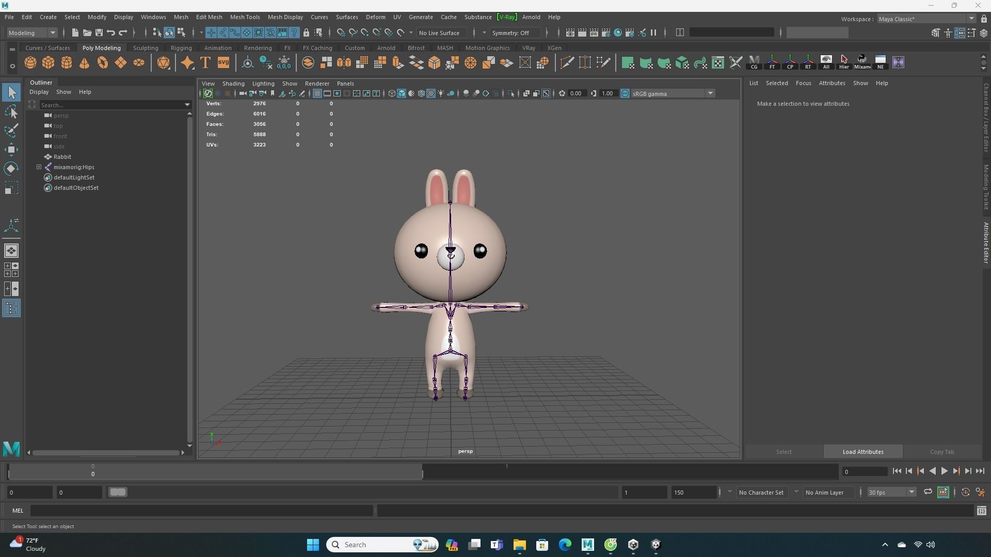Toggle the Outliner display button
Screen dimensions: 991x557
pyautogui.click(x=11, y=308)
